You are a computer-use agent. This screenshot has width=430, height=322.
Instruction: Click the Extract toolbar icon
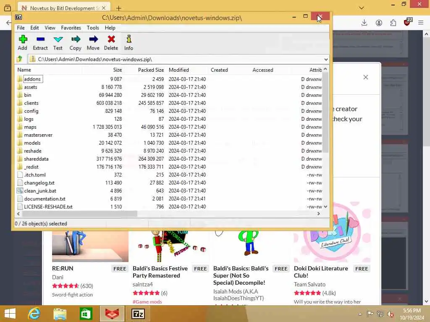point(40,39)
